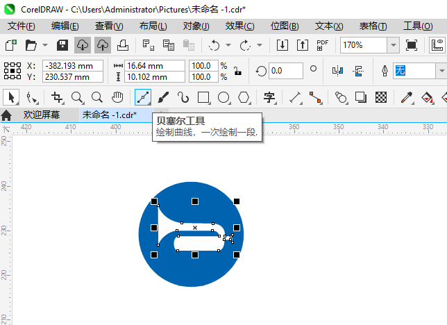This screenshot has height=325, width=447.
Task: Switch to the 欢迎屏幕 tab
Action: tap(42, 115)
